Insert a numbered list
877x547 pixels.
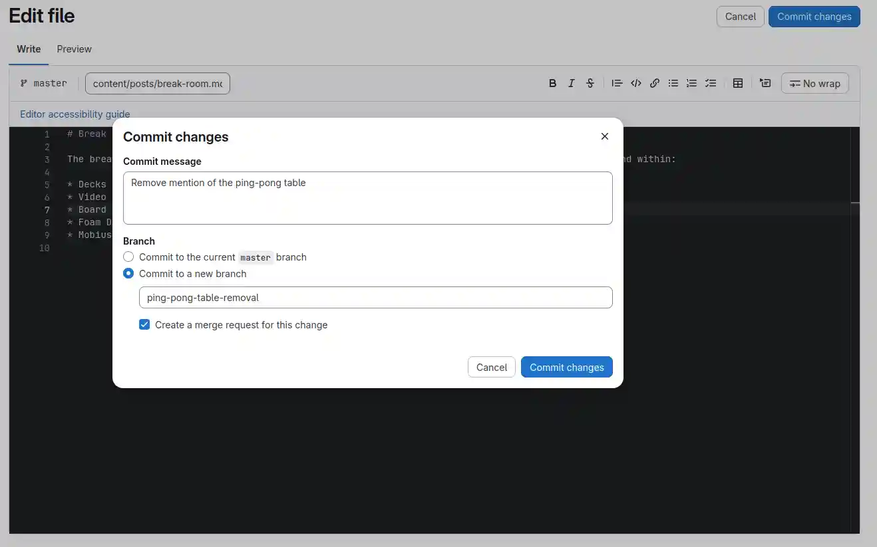691,82
